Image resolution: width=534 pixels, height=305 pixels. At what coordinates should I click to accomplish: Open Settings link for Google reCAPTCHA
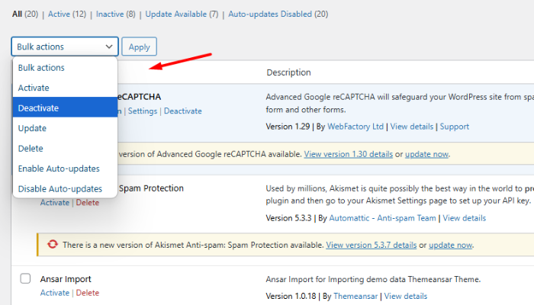click(x=142, y=111)
